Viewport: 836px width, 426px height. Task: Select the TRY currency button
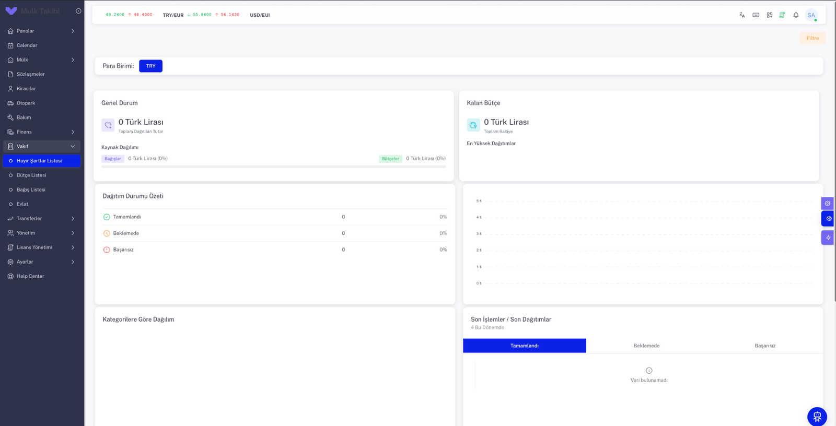(151, 66)
